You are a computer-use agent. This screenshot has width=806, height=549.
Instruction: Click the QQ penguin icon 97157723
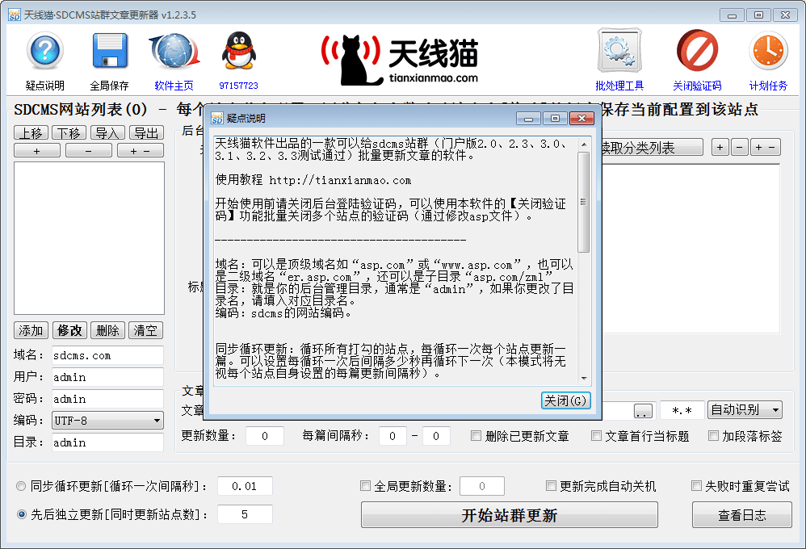[238, 50]
